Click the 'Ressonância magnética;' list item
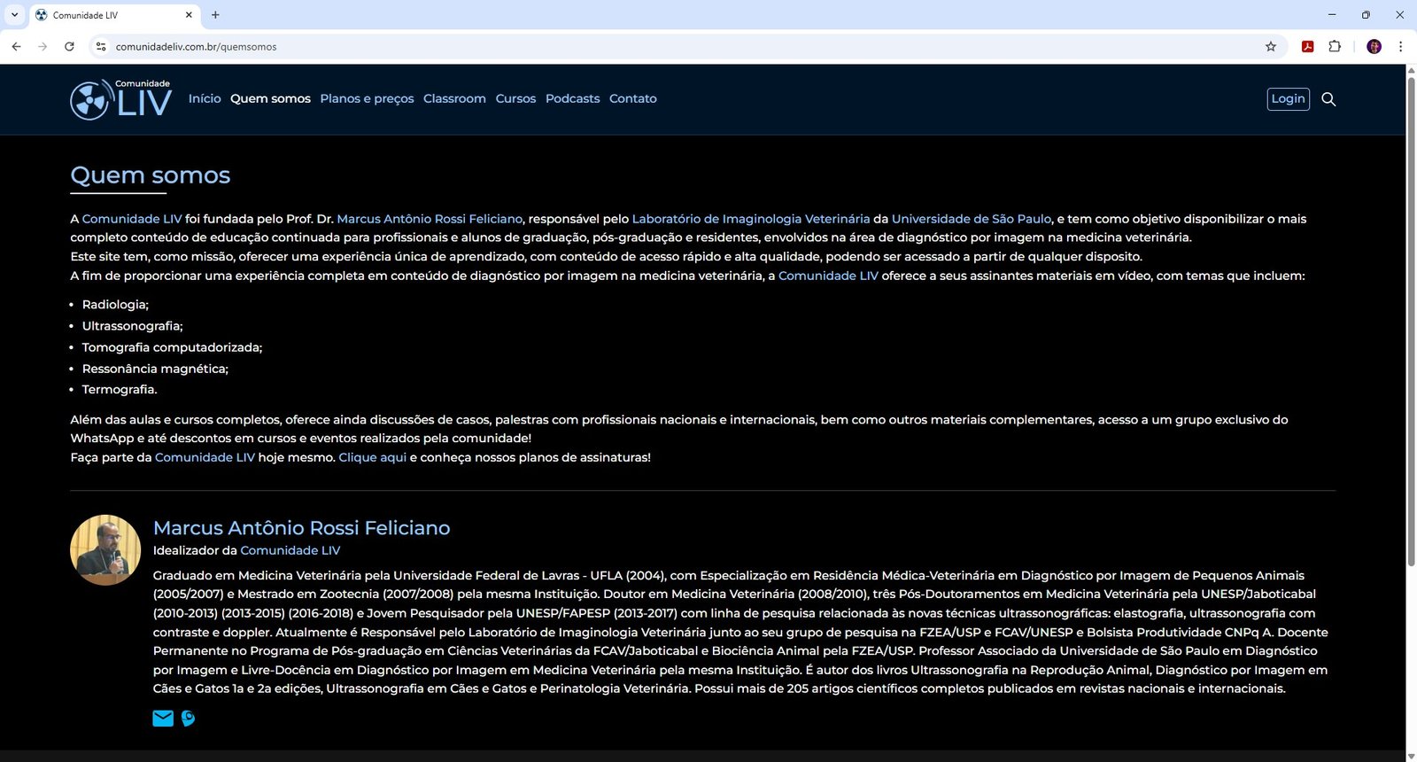 point(155,369)
